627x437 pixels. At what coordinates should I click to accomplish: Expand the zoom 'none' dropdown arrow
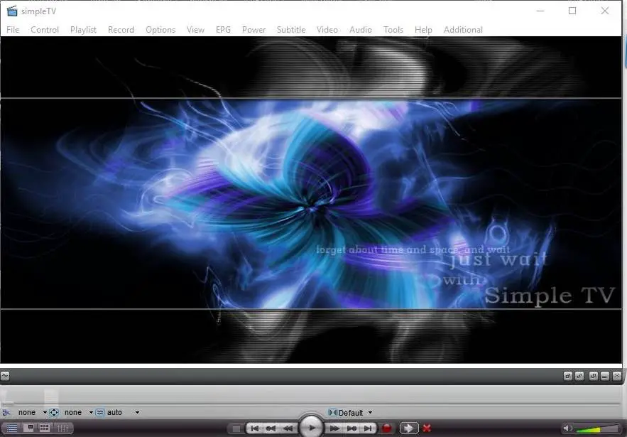pos(91,412)
